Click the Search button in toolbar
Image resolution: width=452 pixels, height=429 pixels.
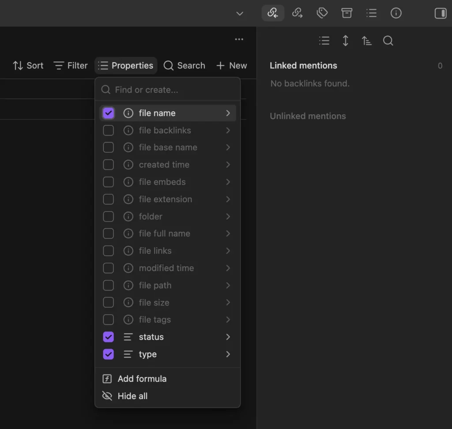(185, 65)
